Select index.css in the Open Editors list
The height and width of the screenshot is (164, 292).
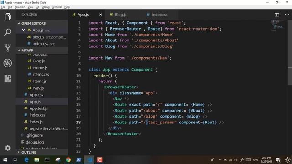pyautogui.click(x=42, y=44)
